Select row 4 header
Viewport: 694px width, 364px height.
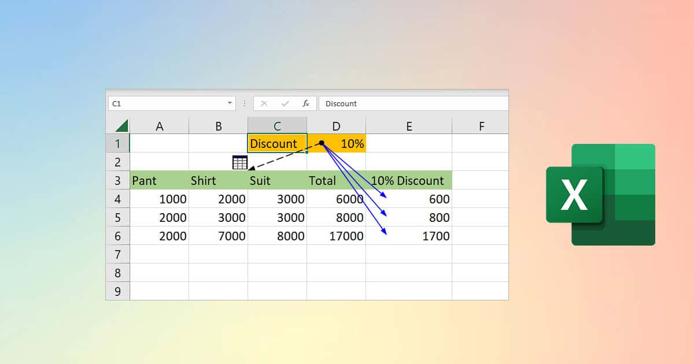click(x=118, y=199)
